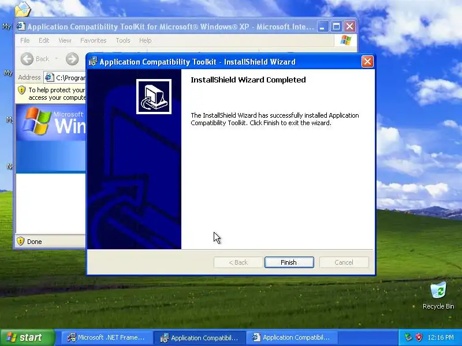The width and height of the screenshot is (462, 346).
Task: Click the InstallShield Wizard Completed heading
Action: pos(248,80)
